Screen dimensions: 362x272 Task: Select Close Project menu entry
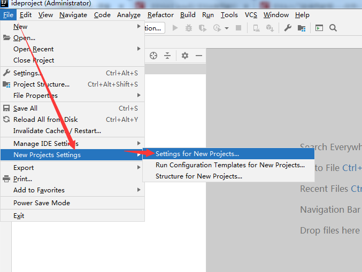72,60
